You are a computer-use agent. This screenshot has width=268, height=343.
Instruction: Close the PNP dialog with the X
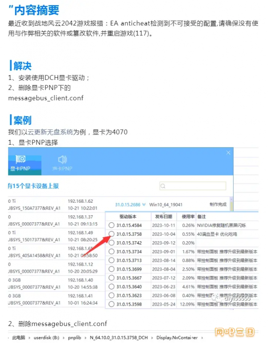pyautogui.click(x=228, y=153)
